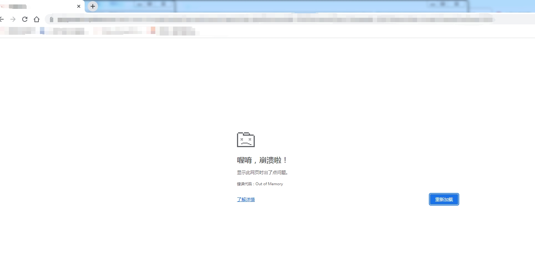Viewport: 535px width, 268px height.
Task: Reload the page using the toolbar refresh icon
Action: (25, 19)
